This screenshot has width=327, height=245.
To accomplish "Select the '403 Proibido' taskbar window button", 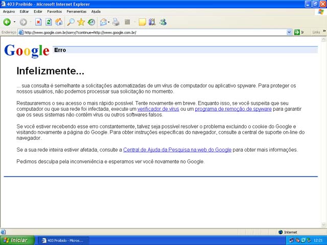I will point(63,240).
